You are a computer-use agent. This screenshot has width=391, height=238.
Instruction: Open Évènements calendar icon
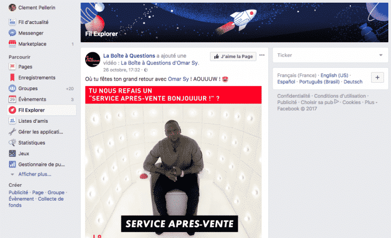coord(12,99)
